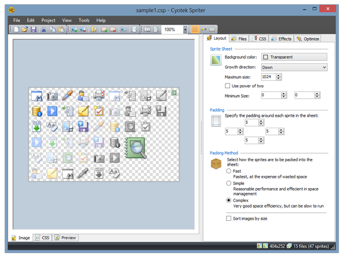Image resolution: width=345 pixels, height=260 pixels.
Task: Click the top padding input field
Action: [x=250, y=123]
